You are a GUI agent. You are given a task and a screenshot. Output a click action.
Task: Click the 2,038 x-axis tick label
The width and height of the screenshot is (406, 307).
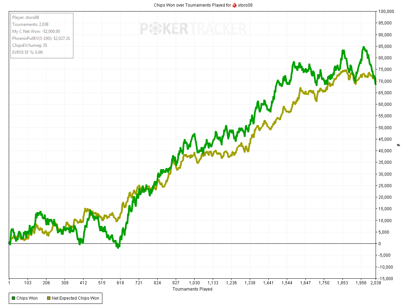coord(375,283)
